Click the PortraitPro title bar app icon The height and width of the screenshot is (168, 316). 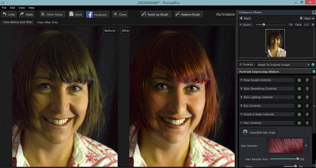pos(2,3)
